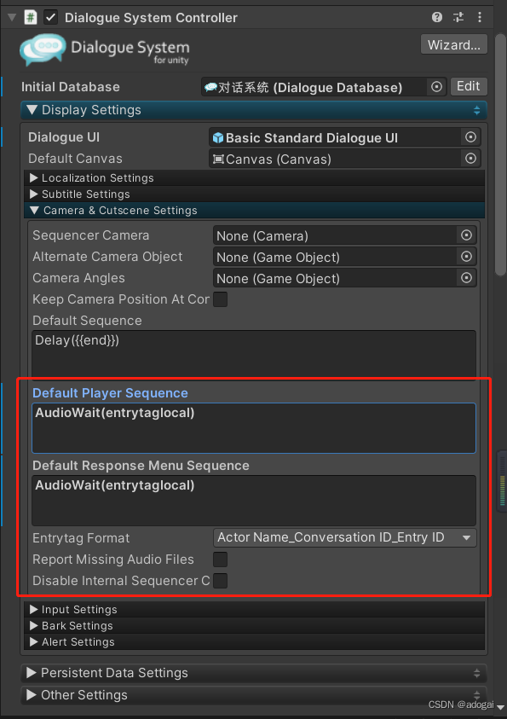The image size is (507, 719).
Task: Open the help icon in the component header
Action: [437, 17]
